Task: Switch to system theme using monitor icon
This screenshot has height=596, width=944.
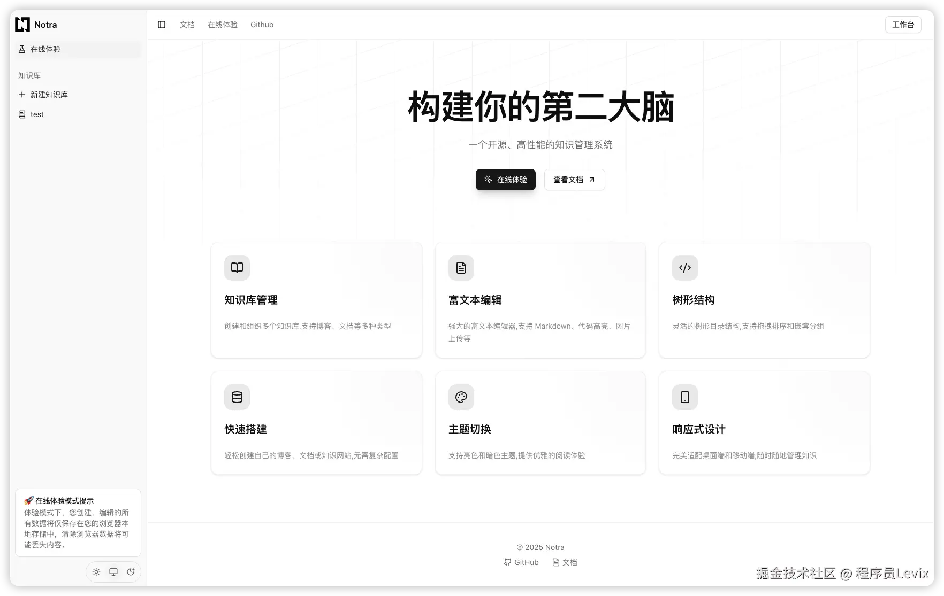Action: click(113, 571)
